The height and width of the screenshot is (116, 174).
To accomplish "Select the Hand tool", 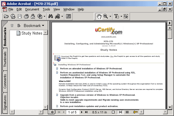I will 99,17.
